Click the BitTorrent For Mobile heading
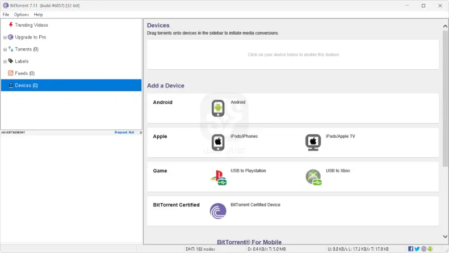Screen dimensions: 449x253 [x=249, y=242]
